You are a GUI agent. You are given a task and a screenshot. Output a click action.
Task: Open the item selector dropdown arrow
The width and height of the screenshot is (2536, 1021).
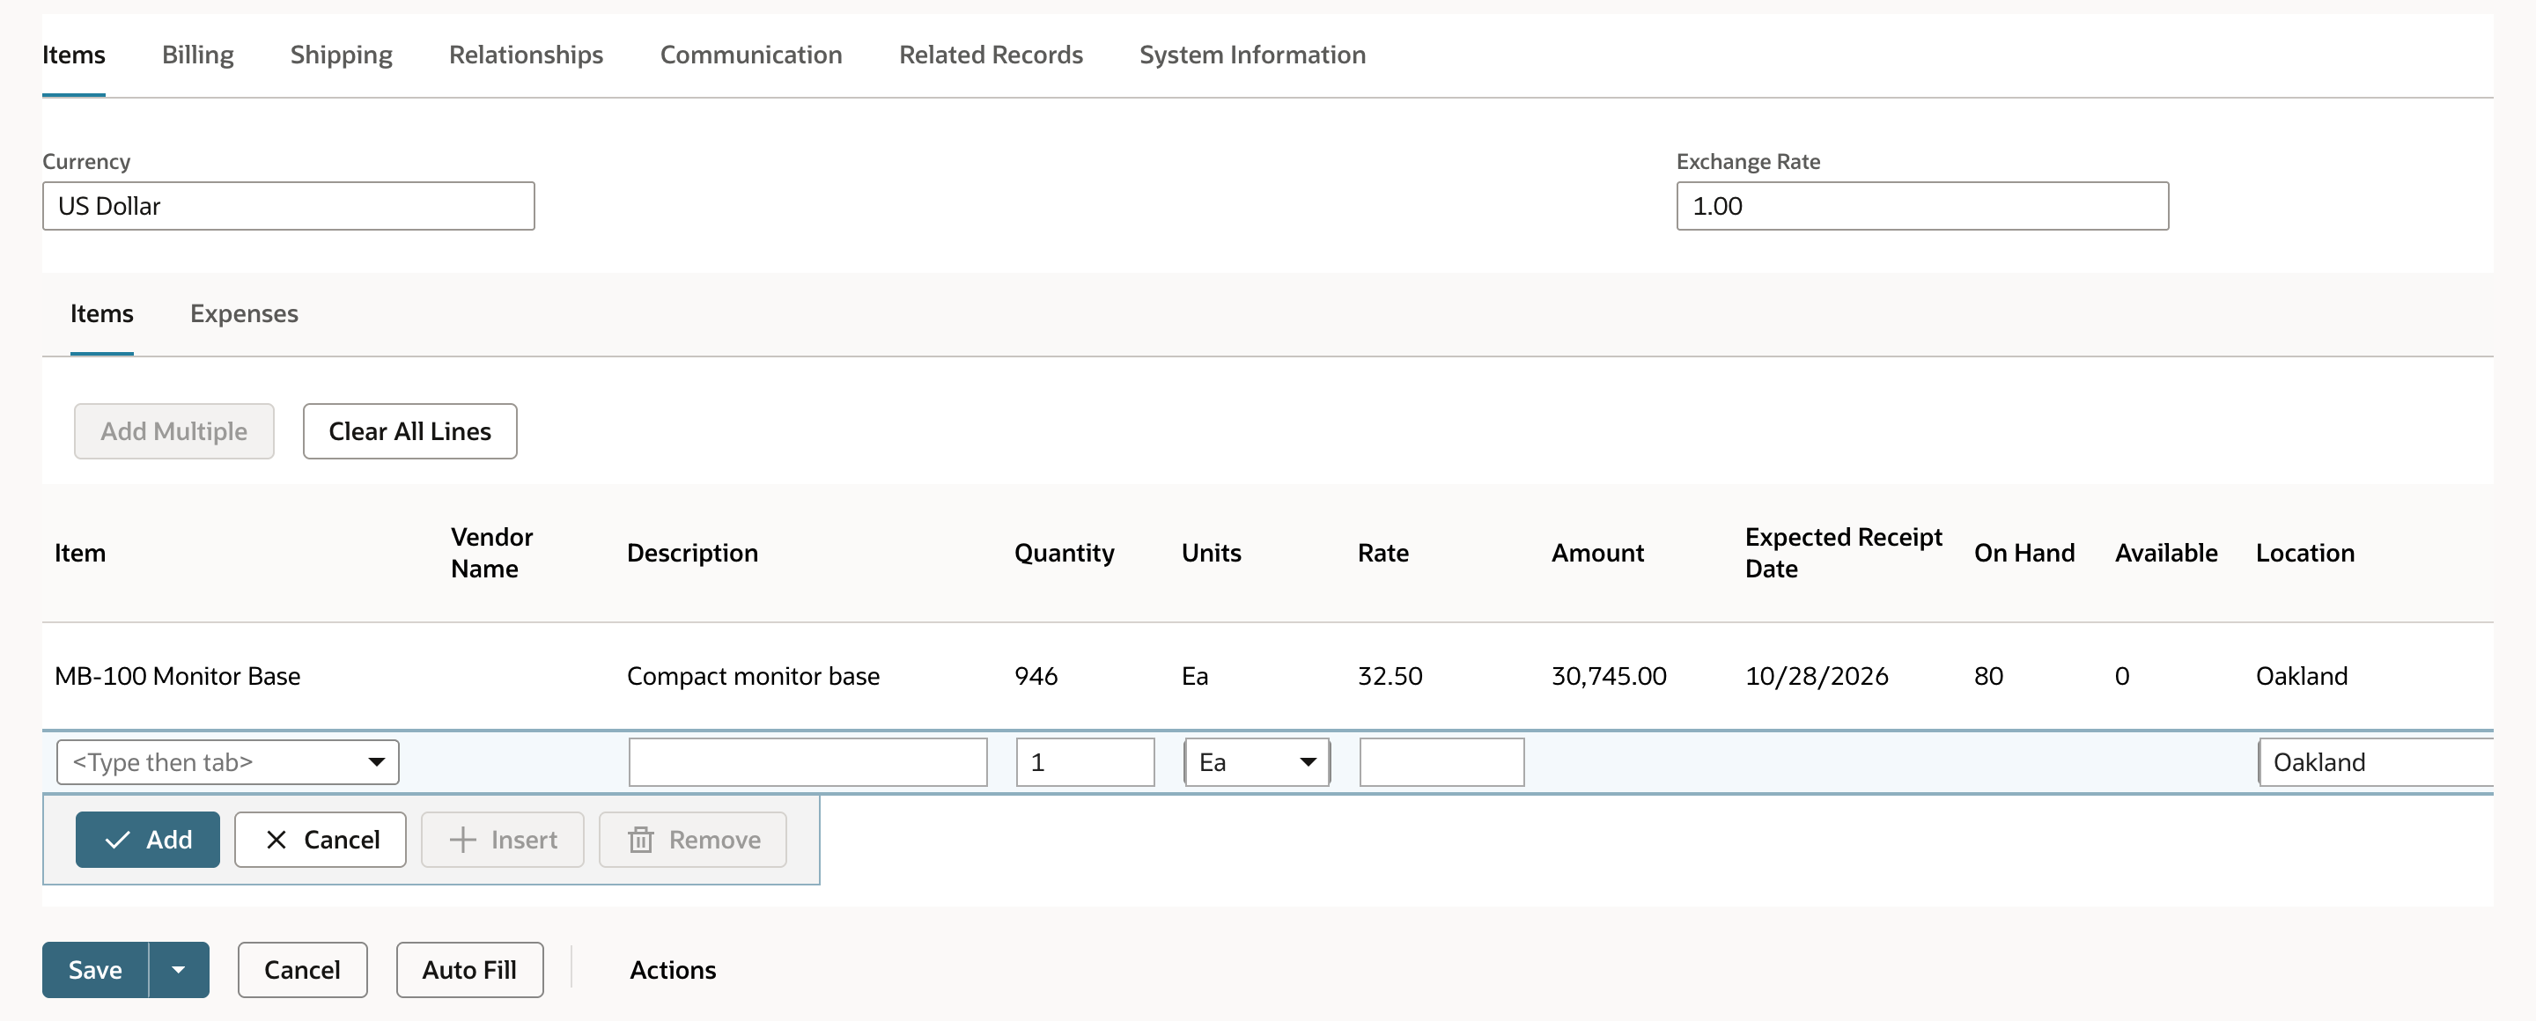click(376, 762)
